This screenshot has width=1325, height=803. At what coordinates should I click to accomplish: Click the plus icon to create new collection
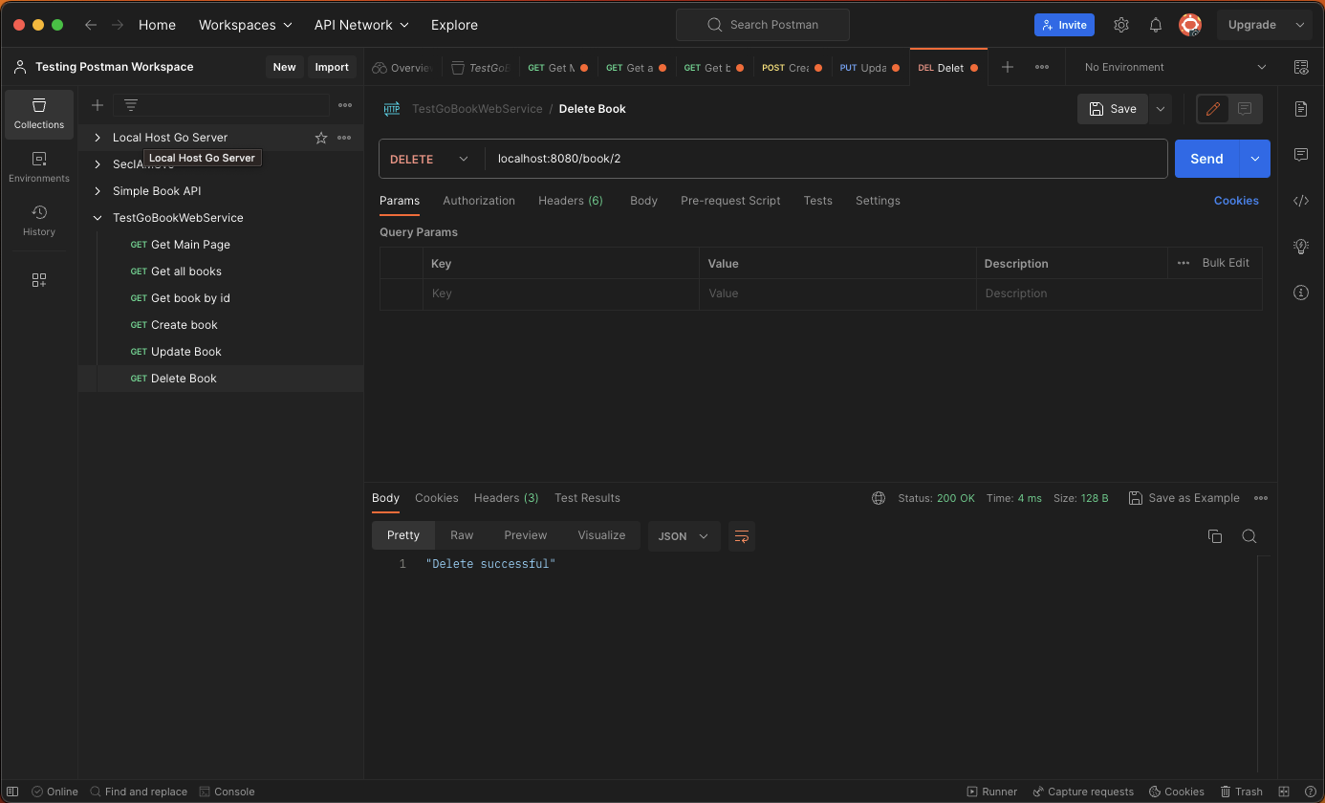tap(97, 105)
